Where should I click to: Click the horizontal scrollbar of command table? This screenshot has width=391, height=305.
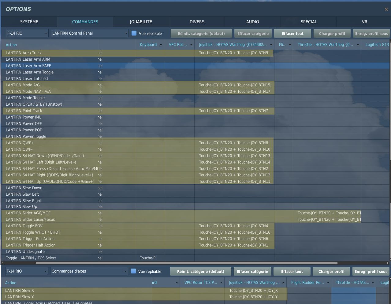[187, 263]
